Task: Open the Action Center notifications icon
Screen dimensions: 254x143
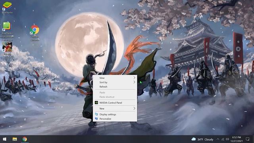Action: click(x=247, y=139)
